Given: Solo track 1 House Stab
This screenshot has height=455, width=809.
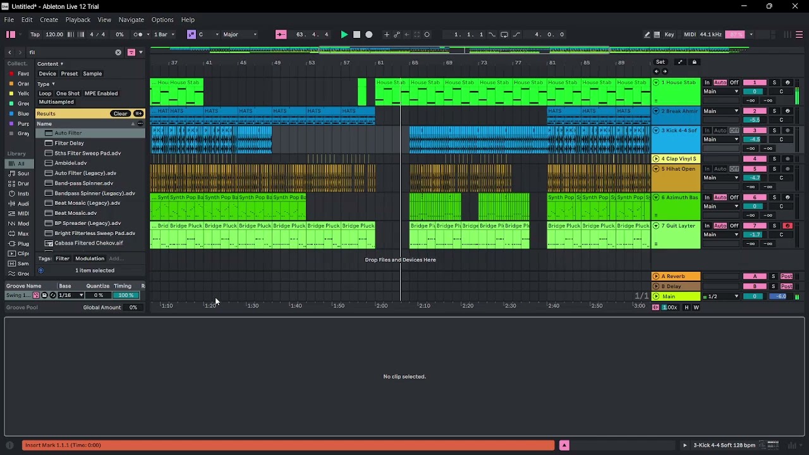Looking at the screenshot, I should [774, 83].
